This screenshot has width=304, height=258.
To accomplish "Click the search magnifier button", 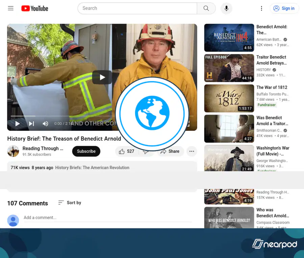I will pyautogui.click(x=206, y=8).
